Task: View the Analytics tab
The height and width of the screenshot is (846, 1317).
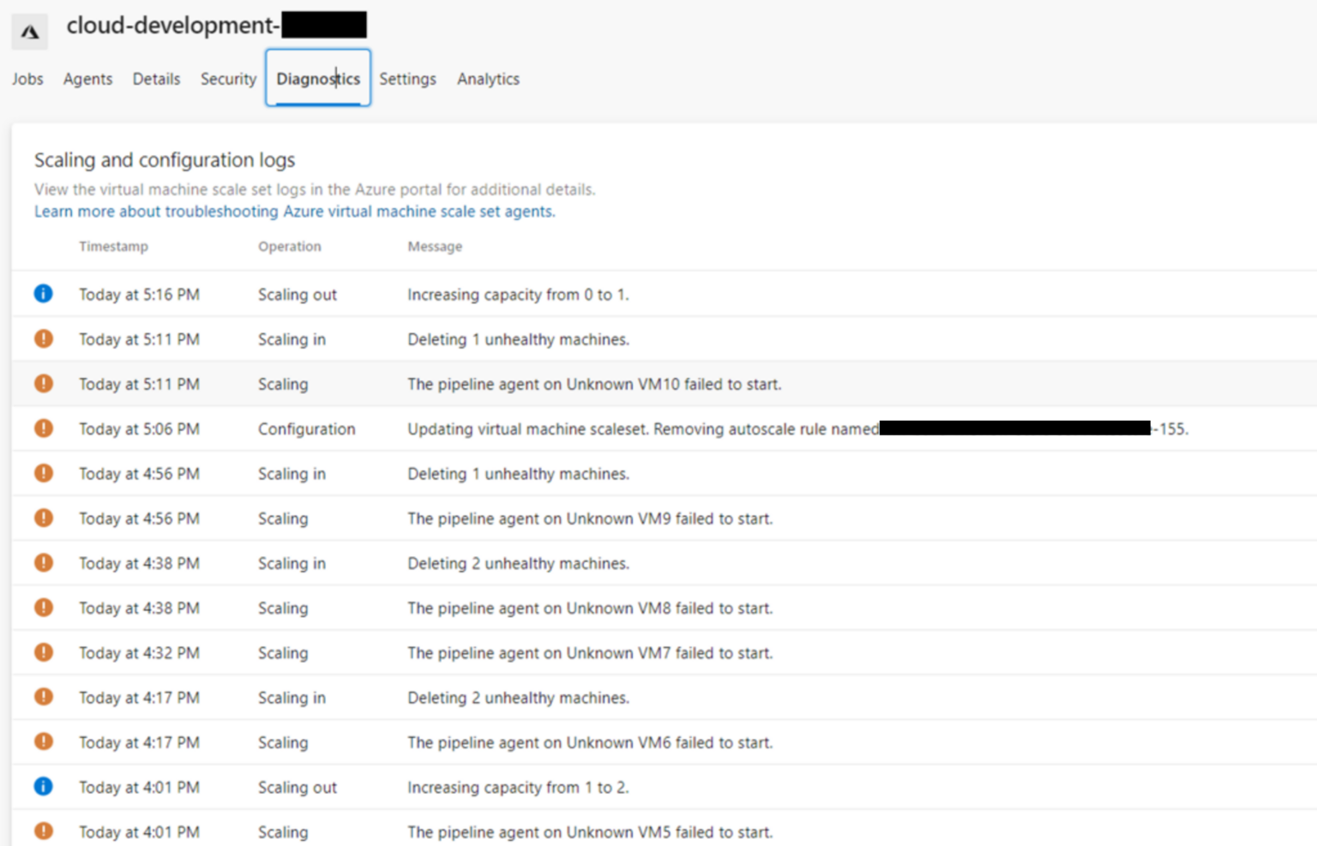Action: [x=488, y=79]
